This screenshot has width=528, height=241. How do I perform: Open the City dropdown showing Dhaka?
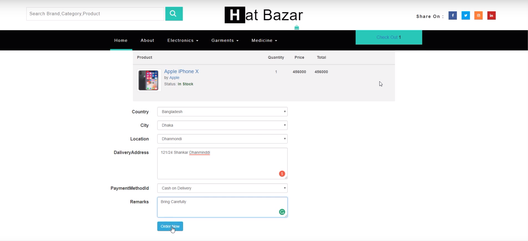(222, 125)
